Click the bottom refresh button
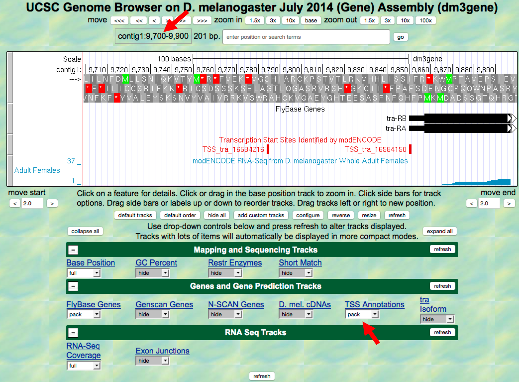Image resolution: width=519 pixels, height=382 pixels. tap(262, 376)
